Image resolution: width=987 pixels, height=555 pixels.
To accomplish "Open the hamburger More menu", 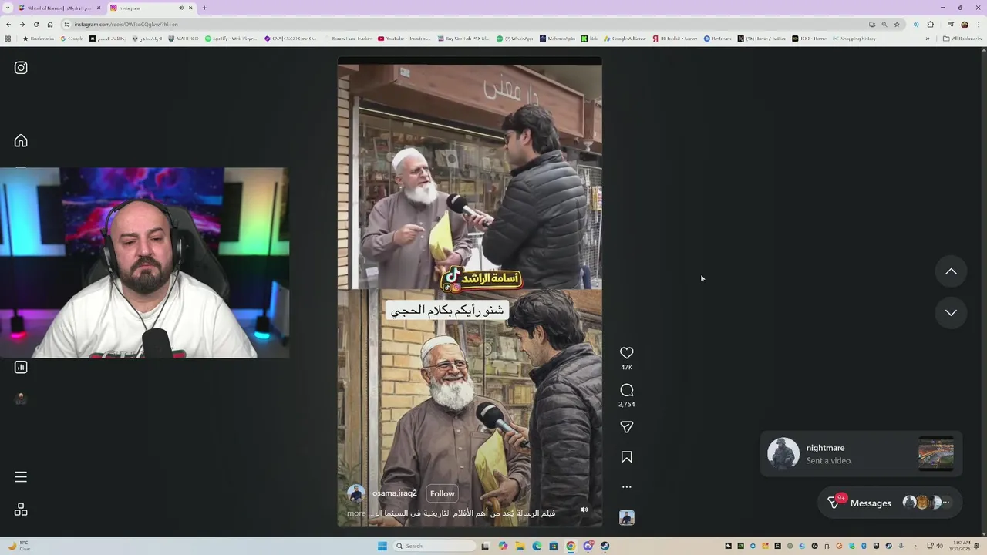I will tap(21, 477).
